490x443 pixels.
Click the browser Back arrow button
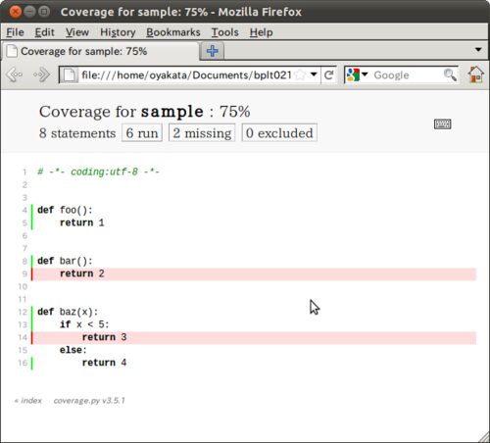15,74
